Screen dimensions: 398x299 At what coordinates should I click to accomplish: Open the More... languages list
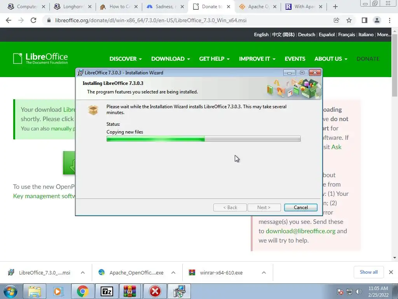coord(384,35)
